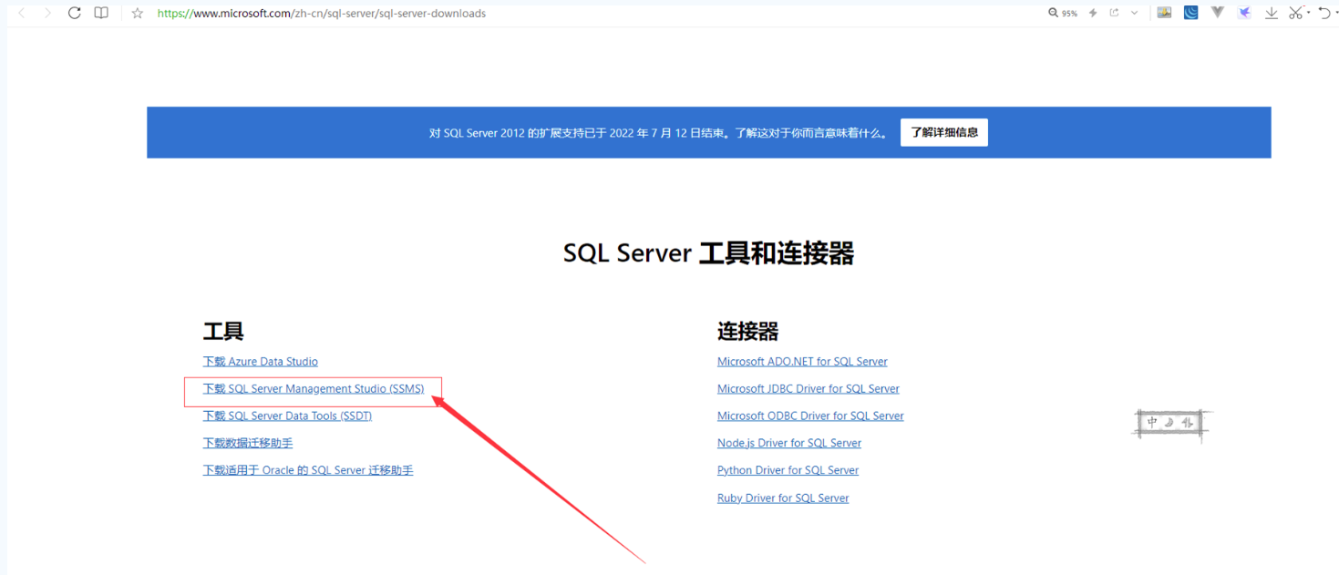Open 下载适用于 Oracle 的 SQL Server 迁移助手 link

tap(308, 470)
